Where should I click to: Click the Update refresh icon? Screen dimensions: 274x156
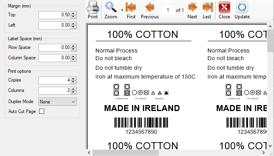pos(242,7)
